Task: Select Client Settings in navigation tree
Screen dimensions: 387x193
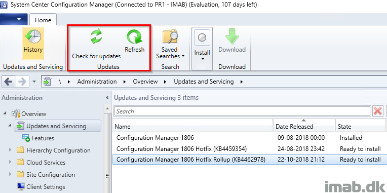Action: pyautogui.click(x=46, y=186)
